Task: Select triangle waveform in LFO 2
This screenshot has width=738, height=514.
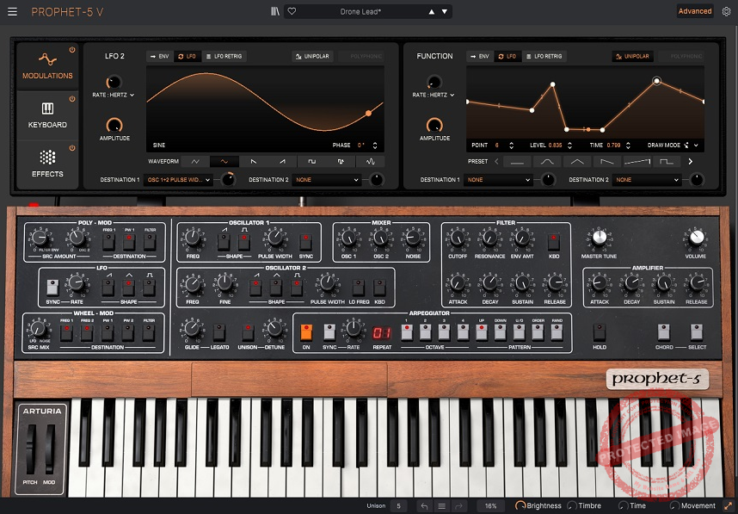Action: pyautogui.click(x=195, y=162)
